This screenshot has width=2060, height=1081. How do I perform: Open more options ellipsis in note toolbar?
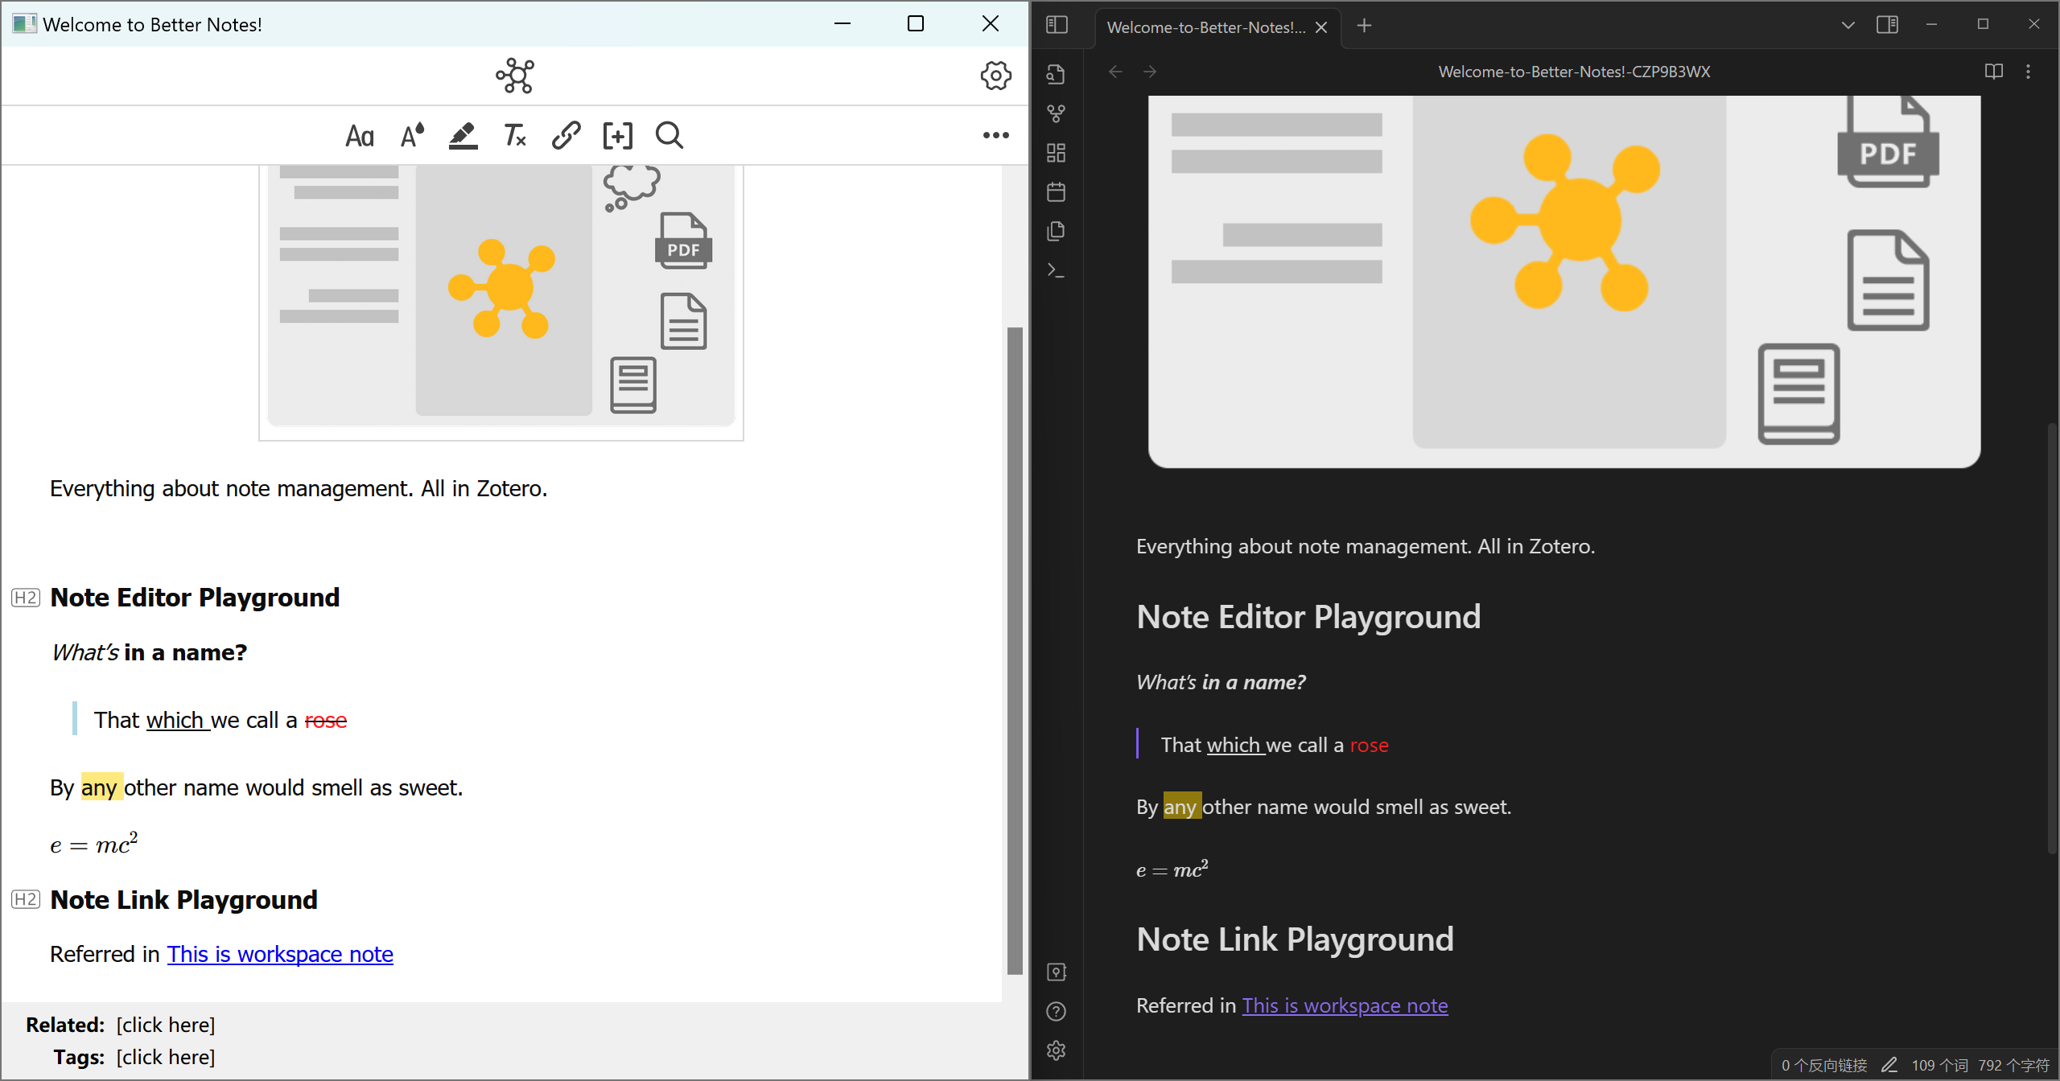click(995, 136)
